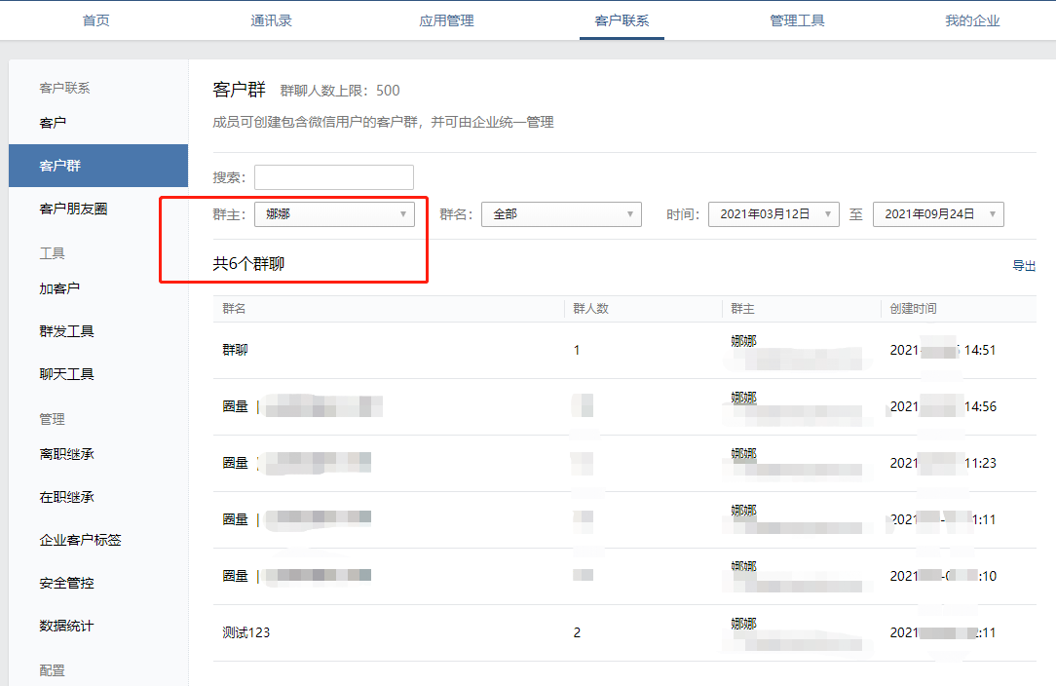Open the 通讯录 tab
The height and width of the screenshot is (686, 1056).
point(271,19)
